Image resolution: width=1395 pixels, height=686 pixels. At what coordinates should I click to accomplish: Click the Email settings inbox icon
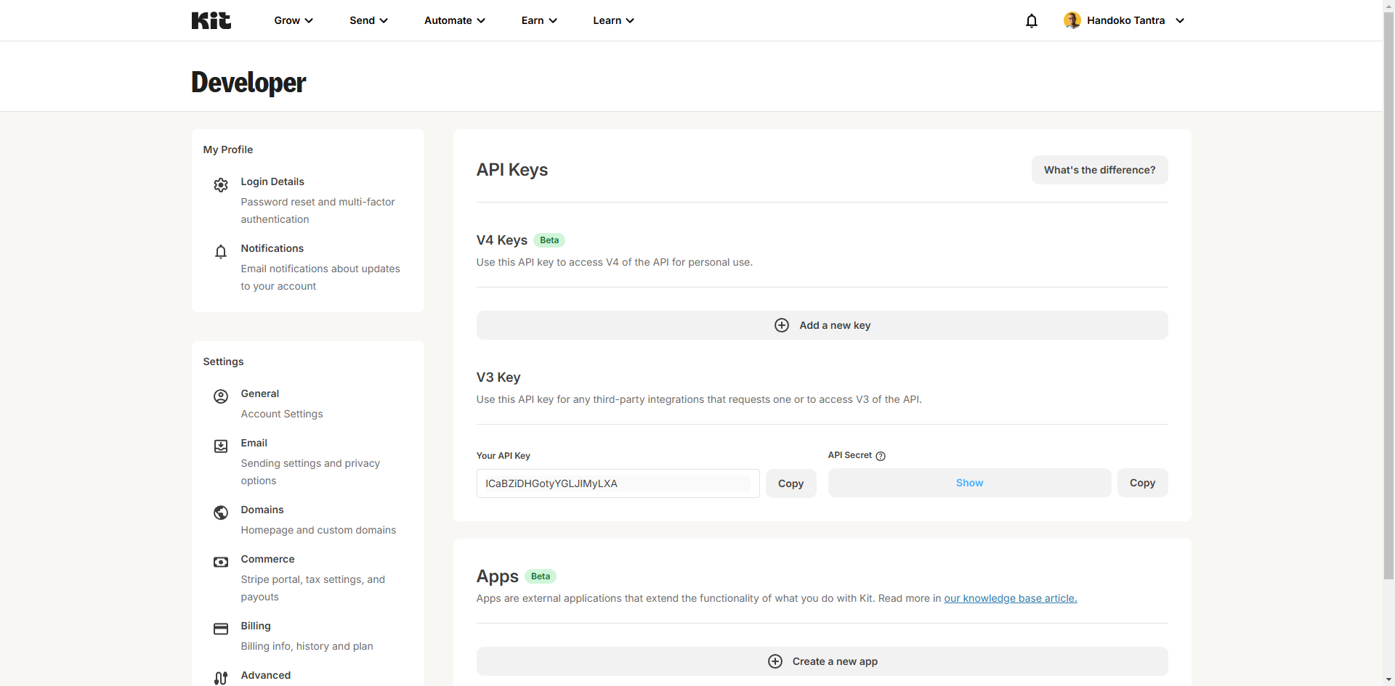tap(221, 446)
